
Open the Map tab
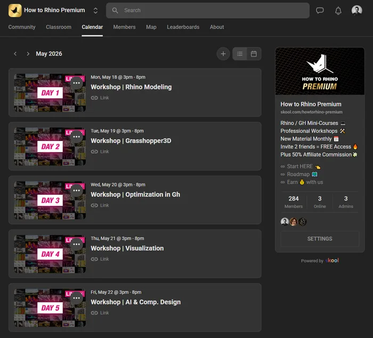(151, 27)
